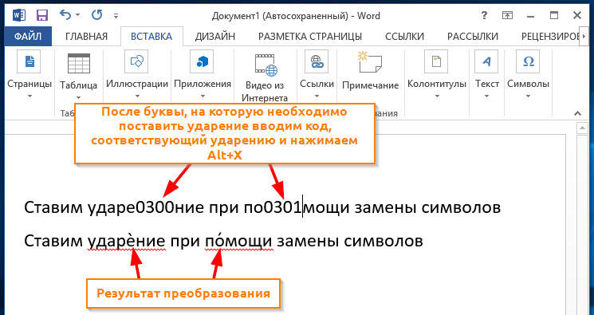Expand the Иллюстрации dropdown arrow
Image resolution: width=594 pixels, height=315 pixels.
137,96
